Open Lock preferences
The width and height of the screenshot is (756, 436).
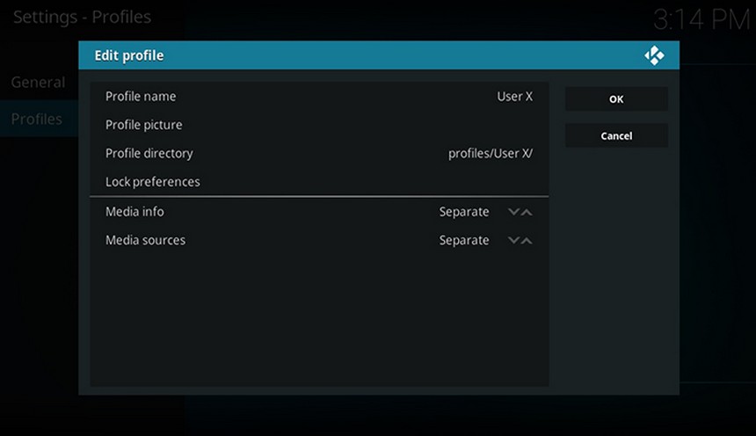pos(319,182)
